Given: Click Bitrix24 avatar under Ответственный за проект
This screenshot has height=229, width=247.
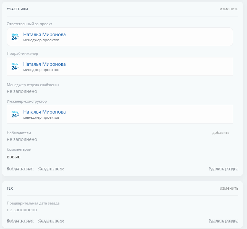Looking at the screenshot, I should pyautogui.click(x=15, y=37).
